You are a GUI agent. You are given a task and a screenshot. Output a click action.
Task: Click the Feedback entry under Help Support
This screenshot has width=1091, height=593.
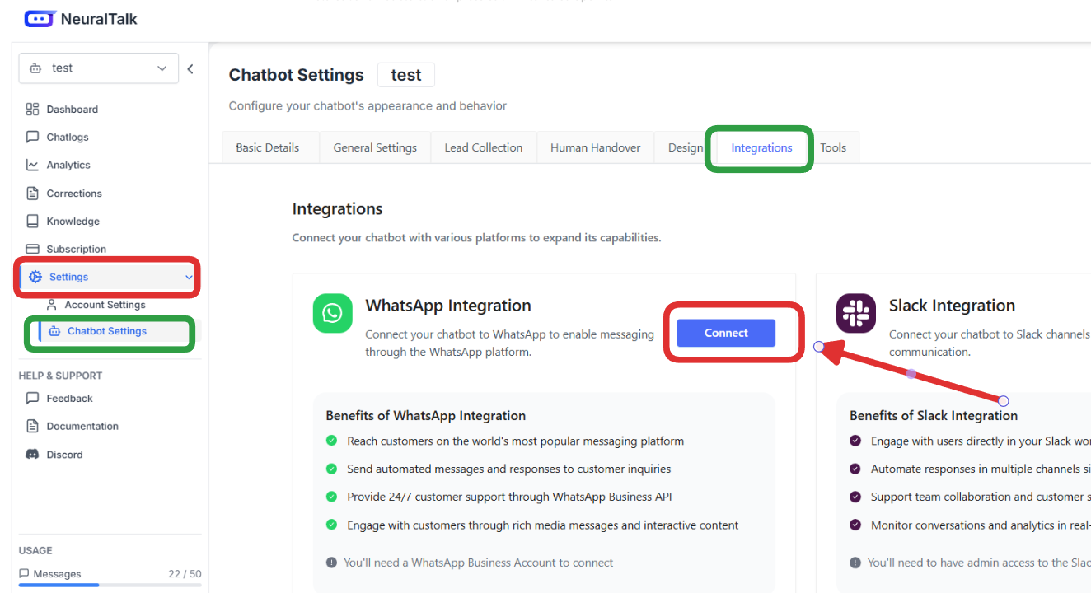pos(66,398)
